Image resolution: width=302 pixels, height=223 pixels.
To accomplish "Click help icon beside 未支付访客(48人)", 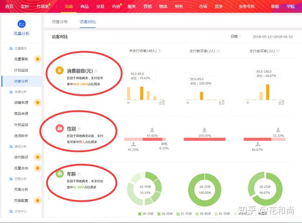I will coord(159,51).
